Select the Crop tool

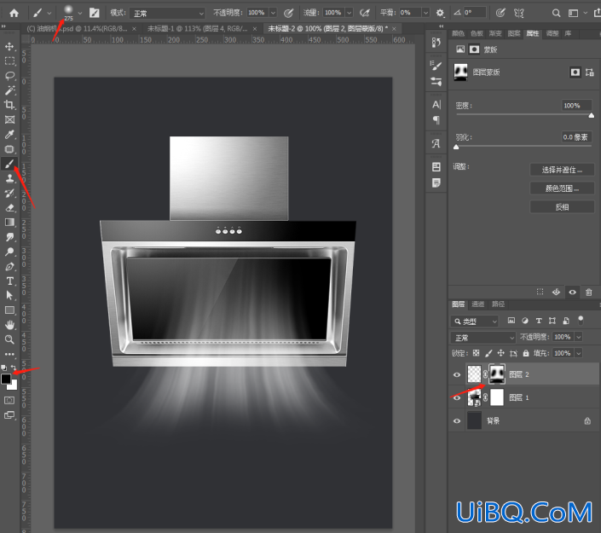[x=9, y=105]
